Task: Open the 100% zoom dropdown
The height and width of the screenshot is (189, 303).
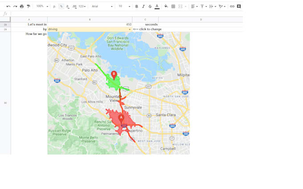Action: click(42, 6)
